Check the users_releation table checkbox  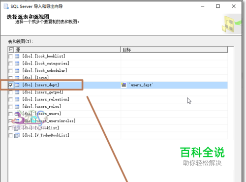click(11, 99)
